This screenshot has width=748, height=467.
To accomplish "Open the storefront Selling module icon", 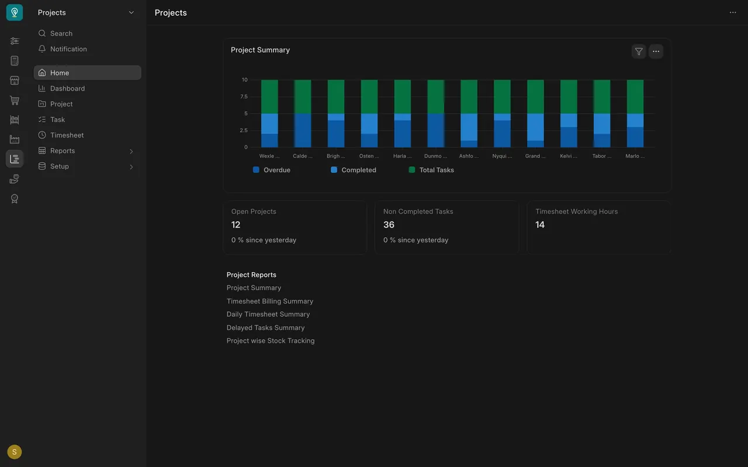I will click(15, 81).
